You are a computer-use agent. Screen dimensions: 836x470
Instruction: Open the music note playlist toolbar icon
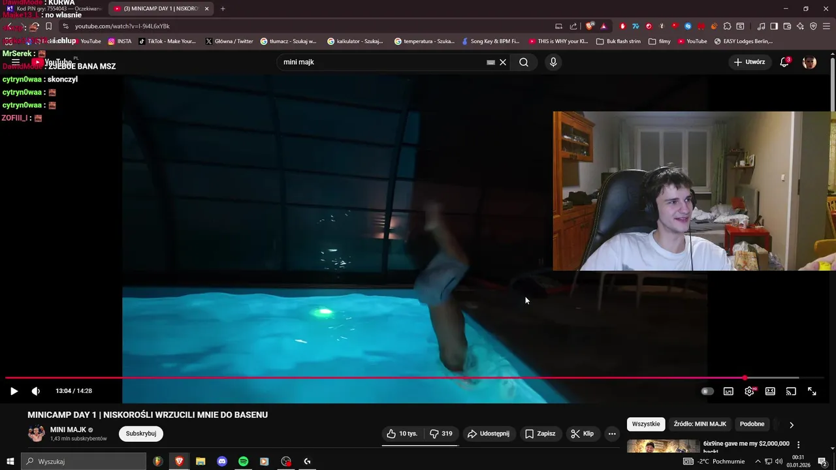tap(761, 26)
